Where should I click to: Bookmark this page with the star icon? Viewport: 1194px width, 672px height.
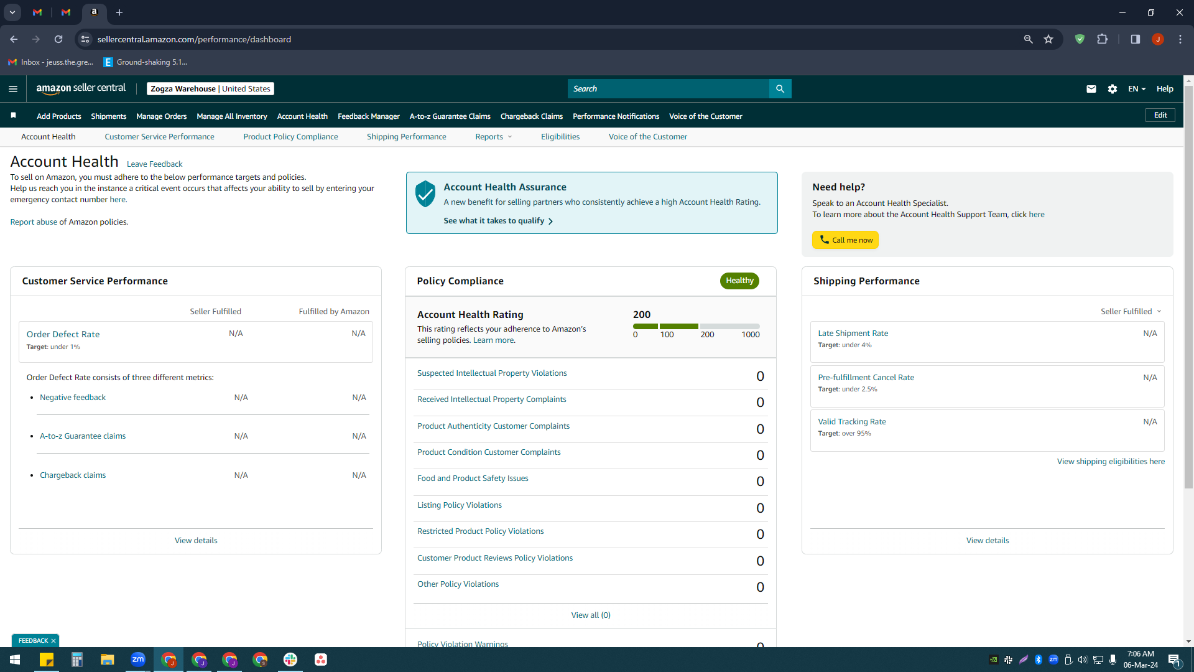tap(1048, 39)
